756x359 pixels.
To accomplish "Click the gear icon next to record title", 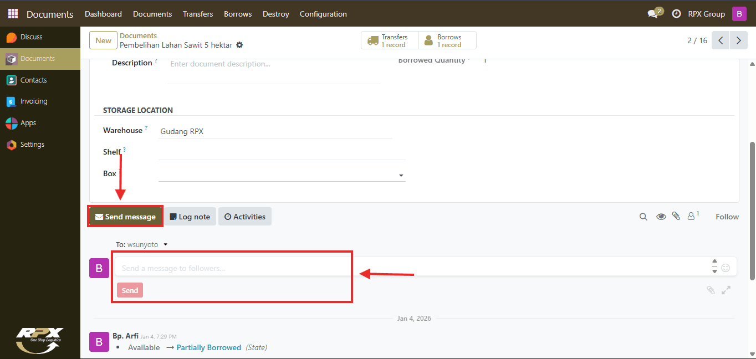I will [239, 45].
